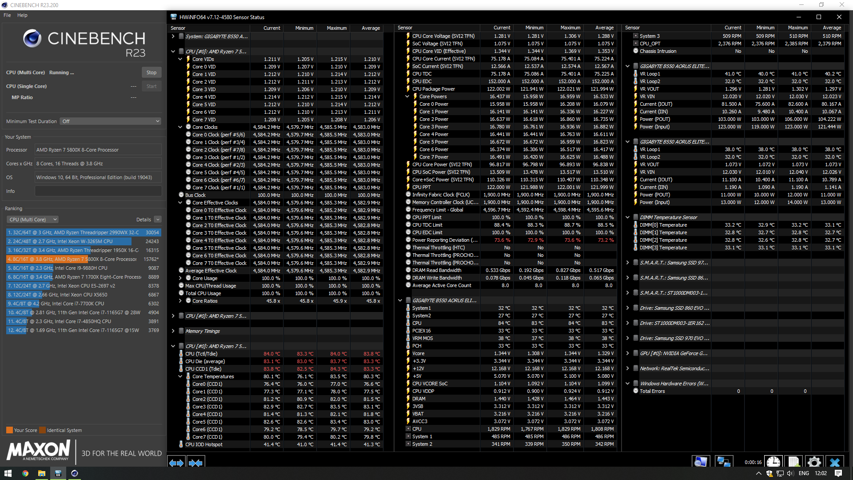This screenshot has width=853, height=480.
Task: Click the Info input field
Action: click(x=98, y=192)
